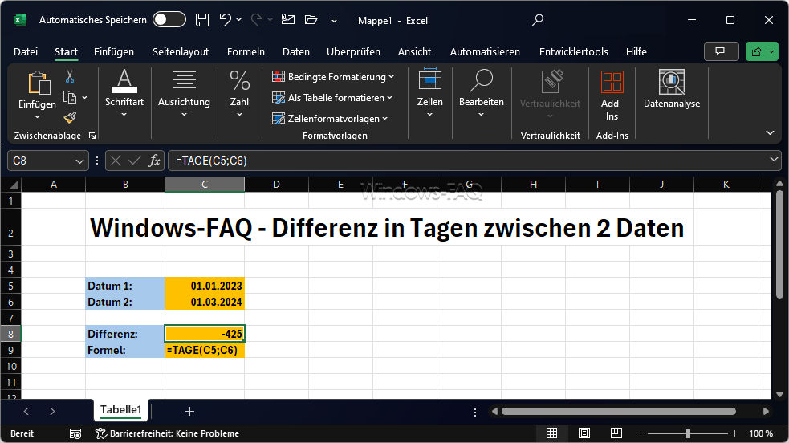This screenshot has width=789, height=443.
Task: Click the Copy icon
Action: click(x=70, y=97)
